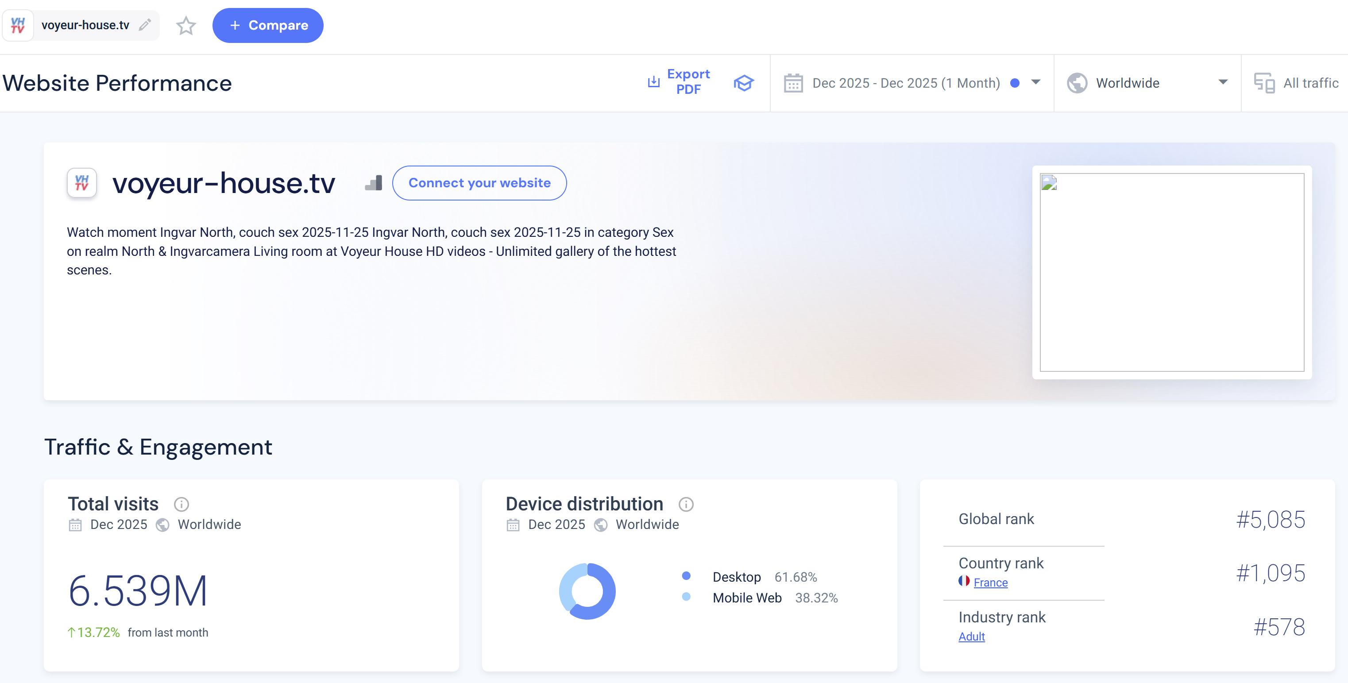The width and height of the screenshot is (1348, 683).
Task: Open the Adult industry rank link
Action: coord(971,637)
